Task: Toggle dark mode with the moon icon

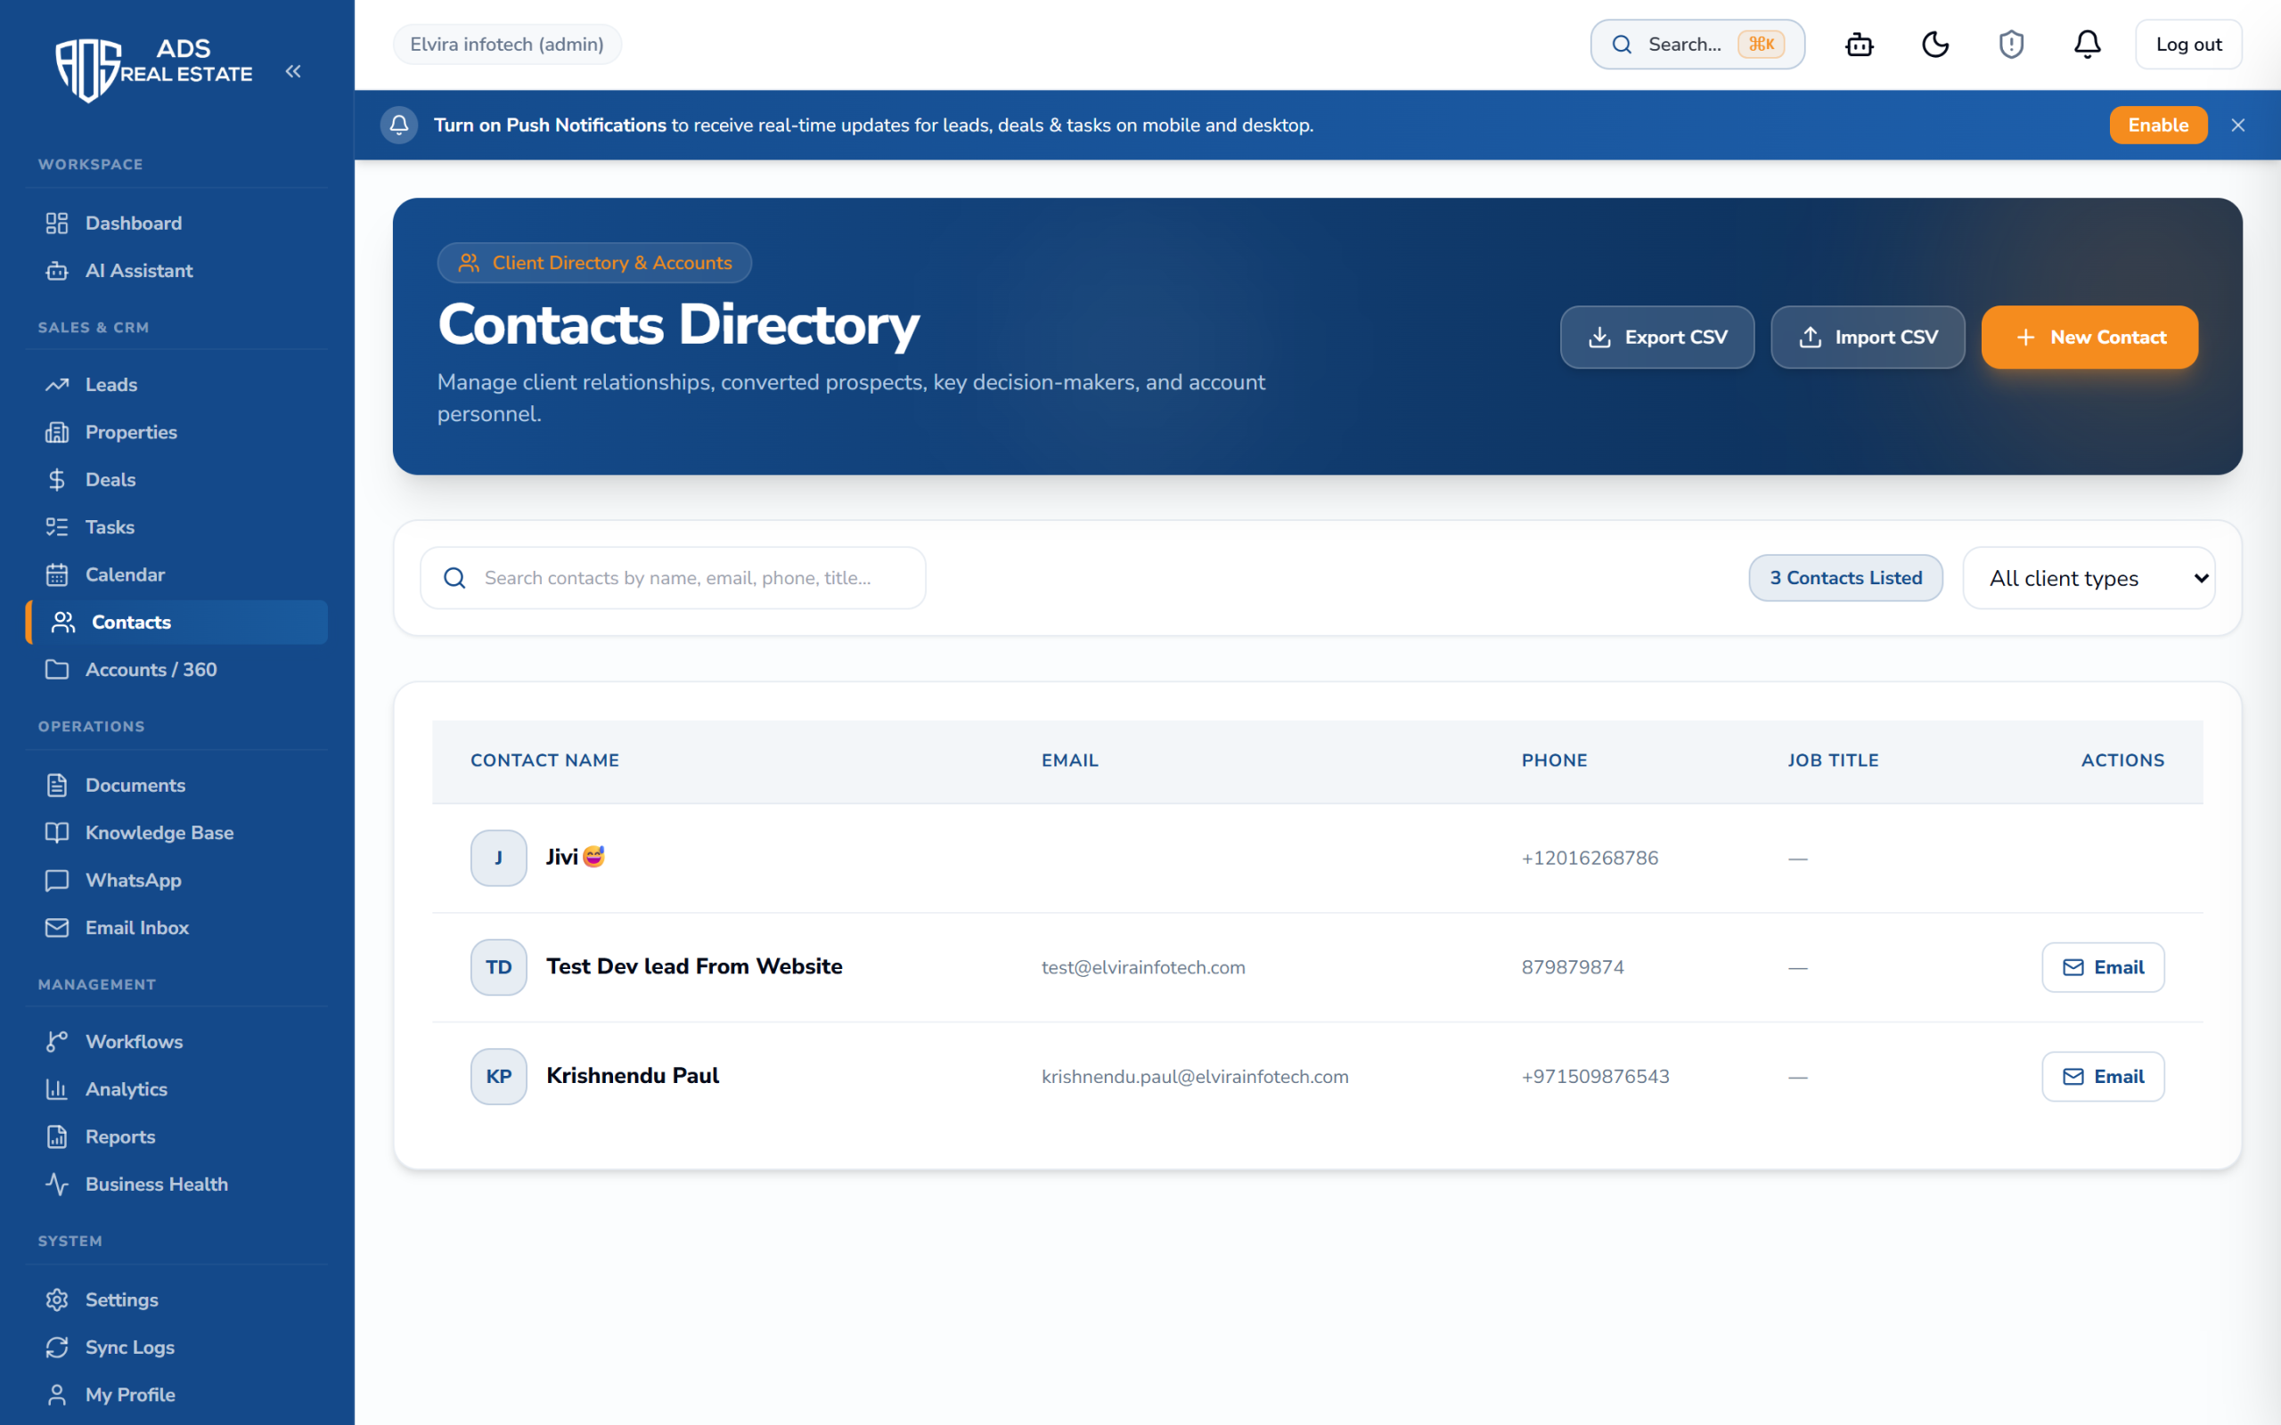Action: tap(1935, 45)
